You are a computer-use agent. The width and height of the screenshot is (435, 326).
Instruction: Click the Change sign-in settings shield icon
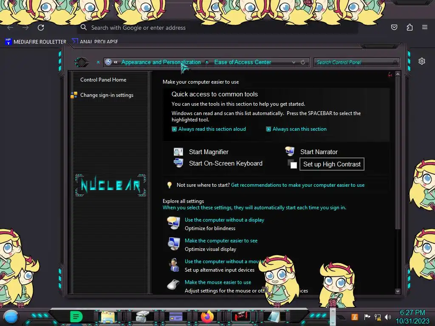tap(74, 95)
